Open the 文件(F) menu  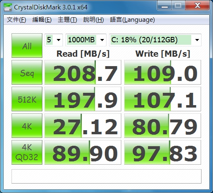click(x=16, y=20)
